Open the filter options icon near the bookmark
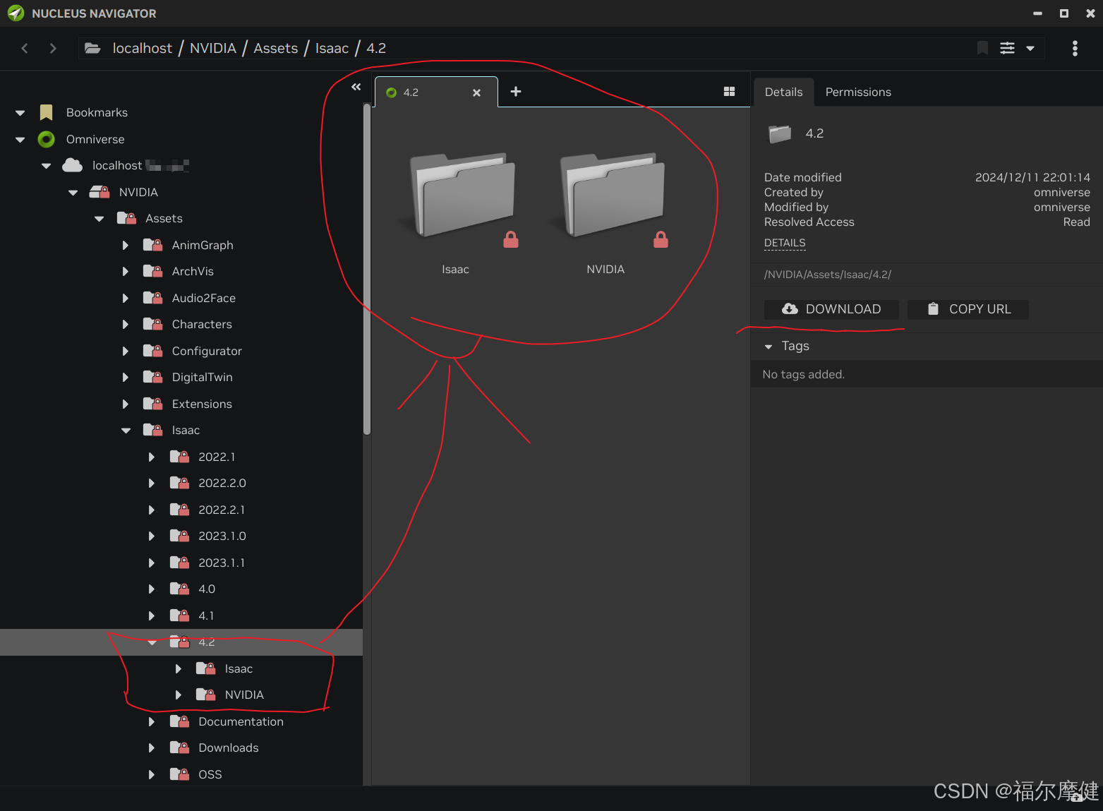 click(x=1007, y=48)
